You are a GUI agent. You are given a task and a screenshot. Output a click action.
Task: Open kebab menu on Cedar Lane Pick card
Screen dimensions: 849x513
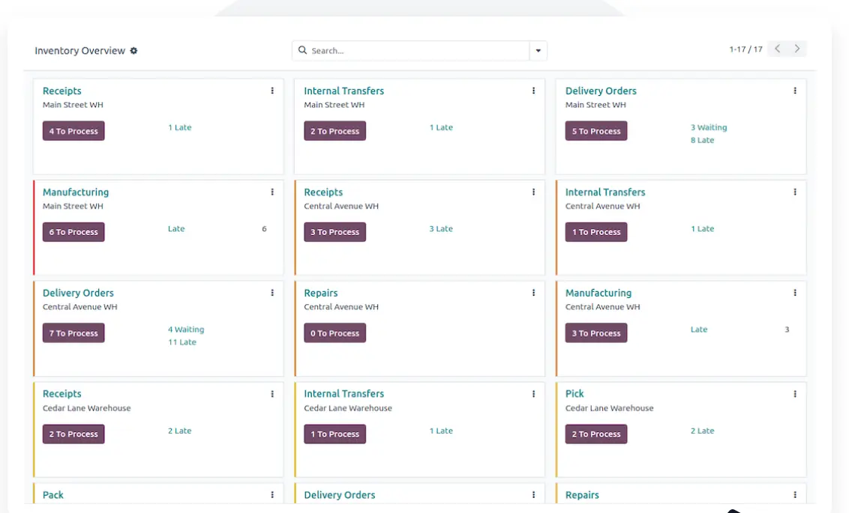pyautogui.click(x=795, y=394)
